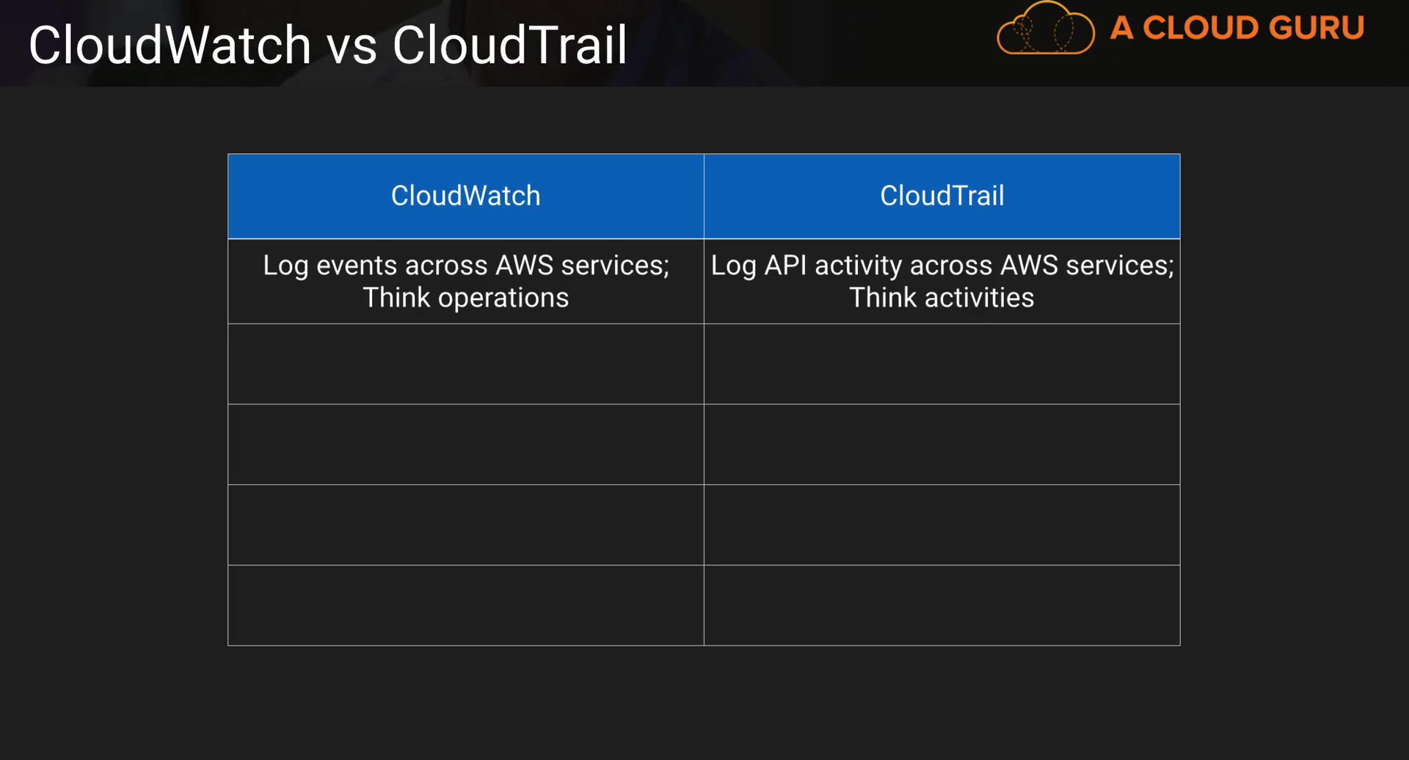Select the third empty cell in CloudWatch column
The width and height of the screenshot is (1409, 760).
465,525
